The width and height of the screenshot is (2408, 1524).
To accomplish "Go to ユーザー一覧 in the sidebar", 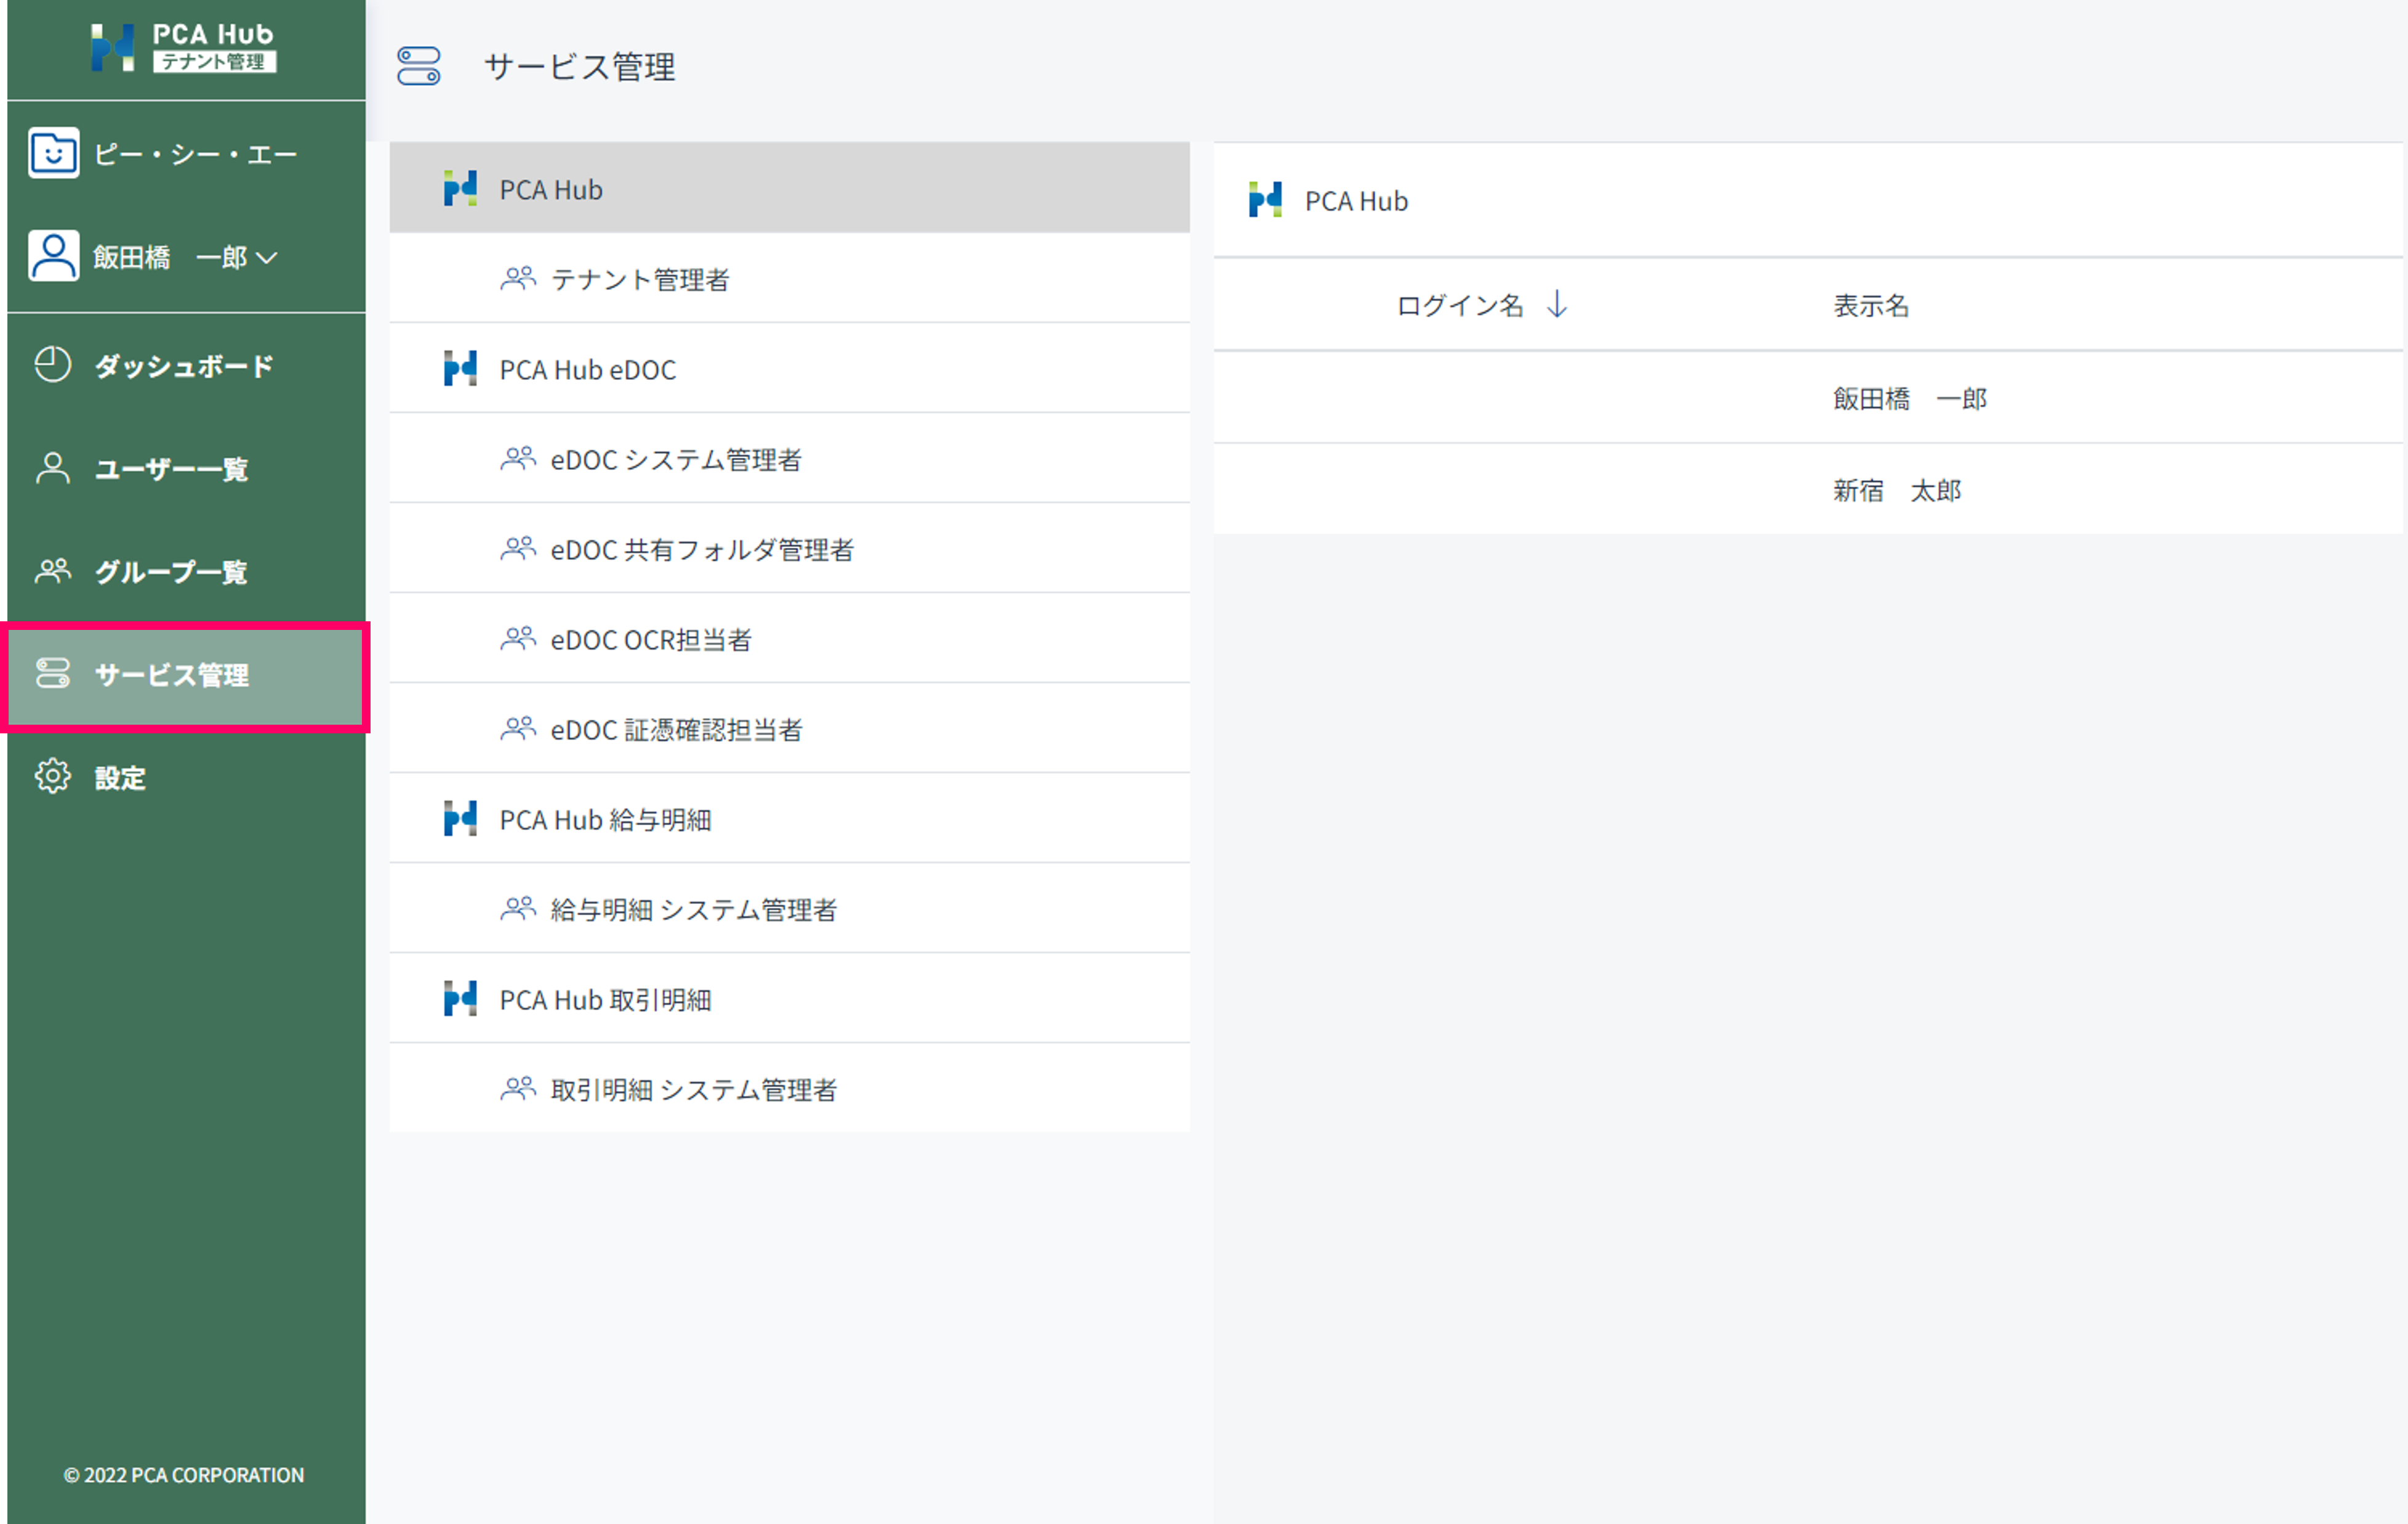I will click(171, 469).
